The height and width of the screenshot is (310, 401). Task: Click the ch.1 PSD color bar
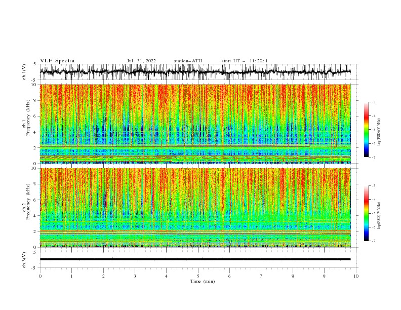point(366,130)
